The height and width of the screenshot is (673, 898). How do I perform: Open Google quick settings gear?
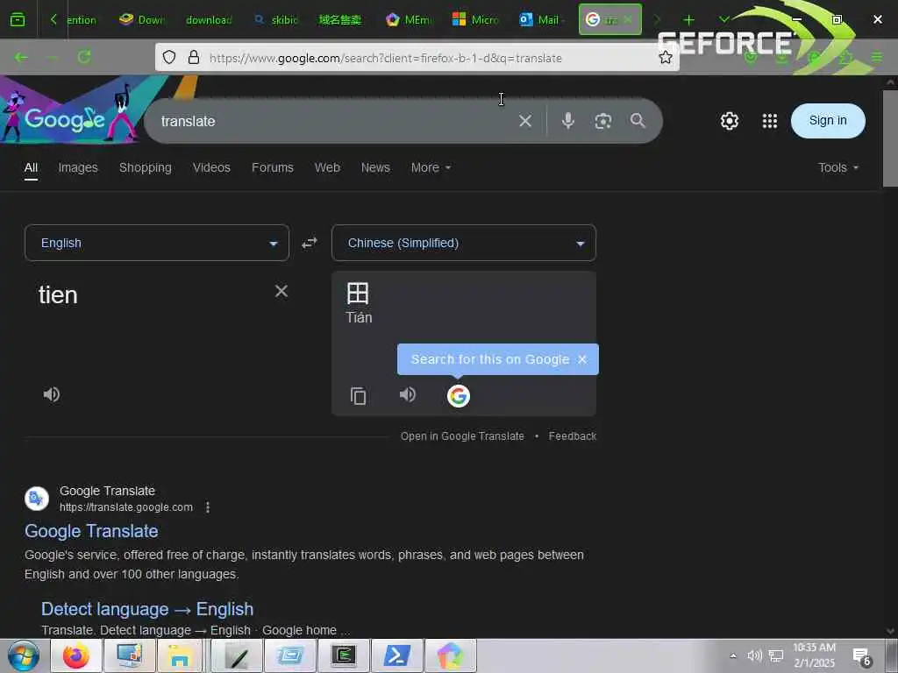729,121
